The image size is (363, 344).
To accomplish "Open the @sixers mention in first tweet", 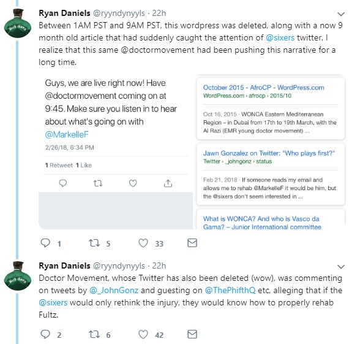I will click(x=280, y=37).
